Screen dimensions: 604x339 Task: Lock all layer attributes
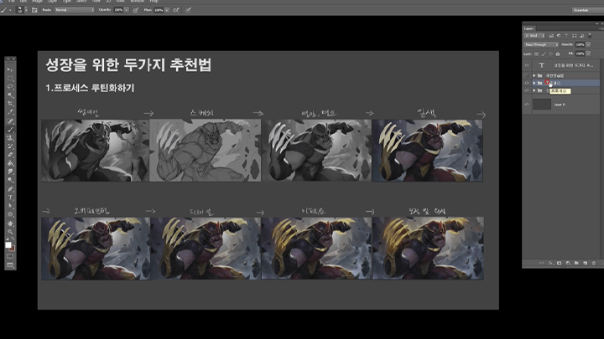click(x=558, y=54)
